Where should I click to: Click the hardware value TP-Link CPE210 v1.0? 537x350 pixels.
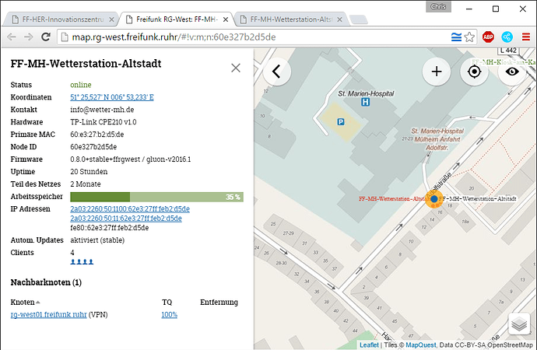coord(104,122)
